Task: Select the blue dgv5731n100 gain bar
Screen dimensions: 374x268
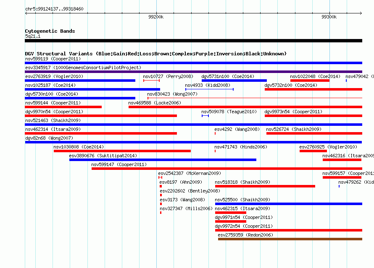Action: pyautogui.click(x=234, y=81)
